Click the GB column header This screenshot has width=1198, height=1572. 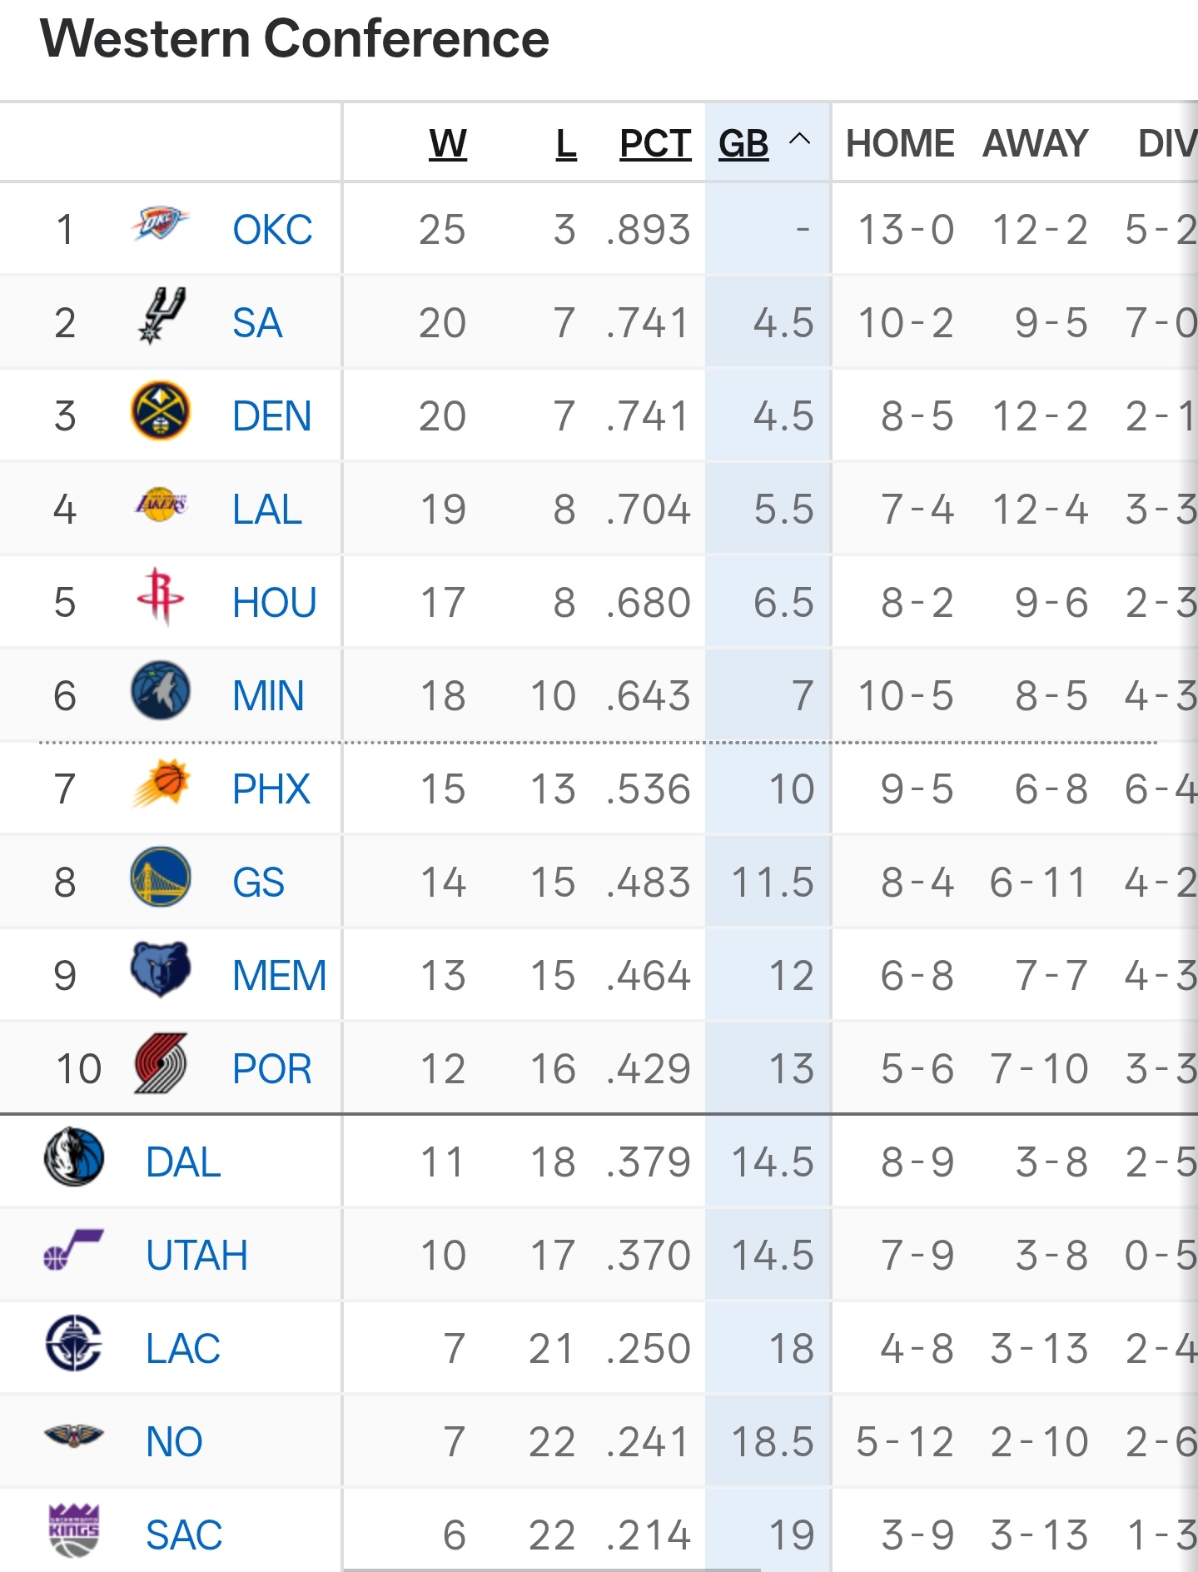(743, 144)
